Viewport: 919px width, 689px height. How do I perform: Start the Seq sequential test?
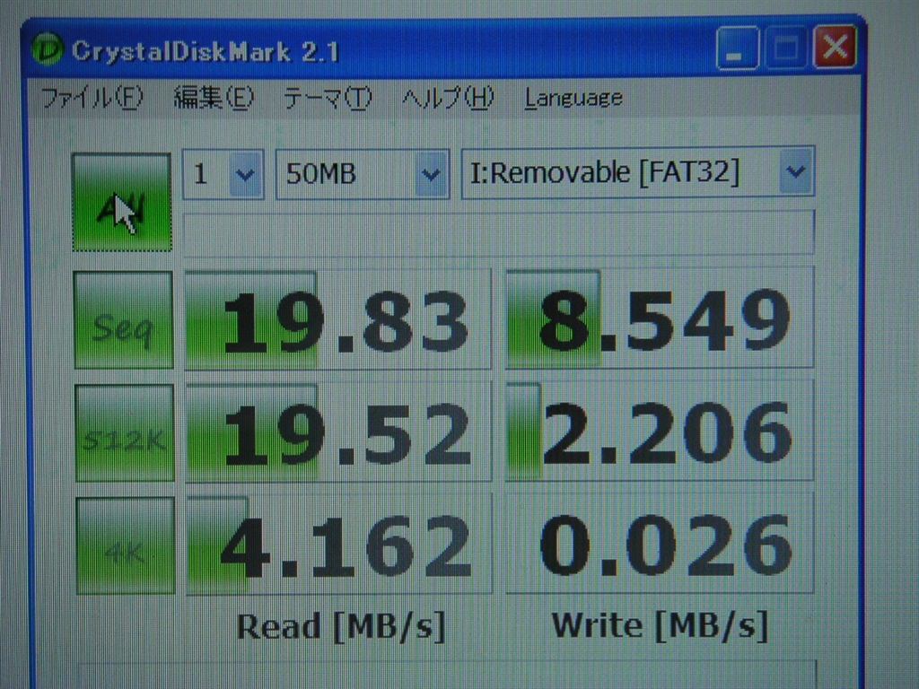point(124,320)
